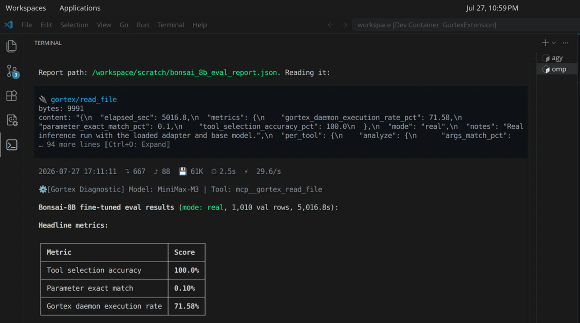Open the File menu
Screen dimensions: 580x323
27,25
